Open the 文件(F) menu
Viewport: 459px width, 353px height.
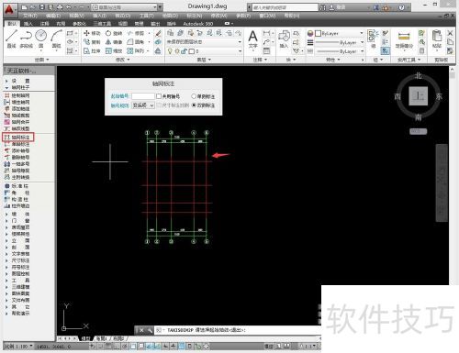(x=30, y=16)
